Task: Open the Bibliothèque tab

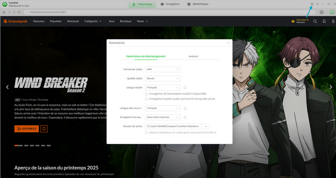Action: (x=198, y=4)
